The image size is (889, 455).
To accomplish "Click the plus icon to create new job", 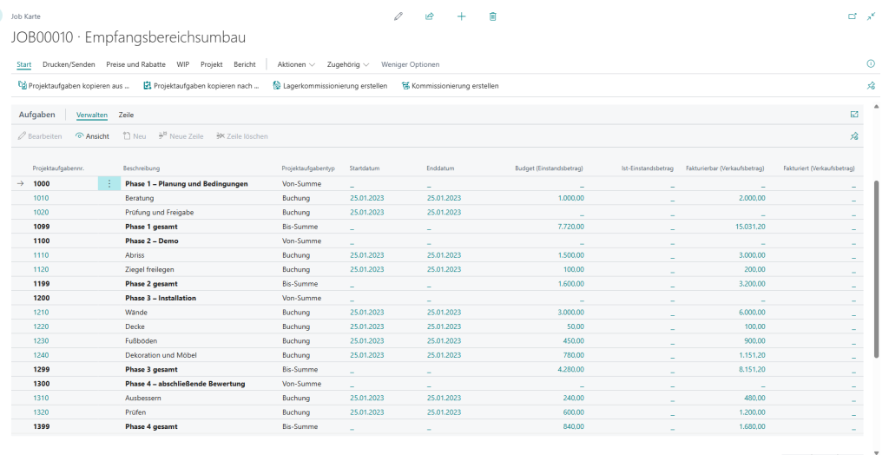I will pyautogui.click(x=462, y=16).
